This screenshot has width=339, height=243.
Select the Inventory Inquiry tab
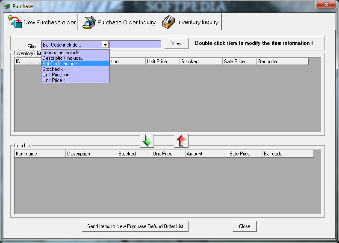190,22
